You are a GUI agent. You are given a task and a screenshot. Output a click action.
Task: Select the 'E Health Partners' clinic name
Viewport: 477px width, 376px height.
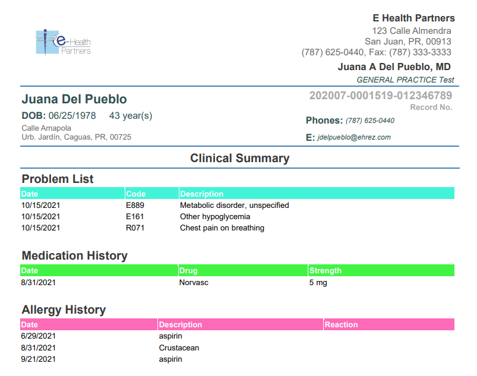[x=413, y=18]
